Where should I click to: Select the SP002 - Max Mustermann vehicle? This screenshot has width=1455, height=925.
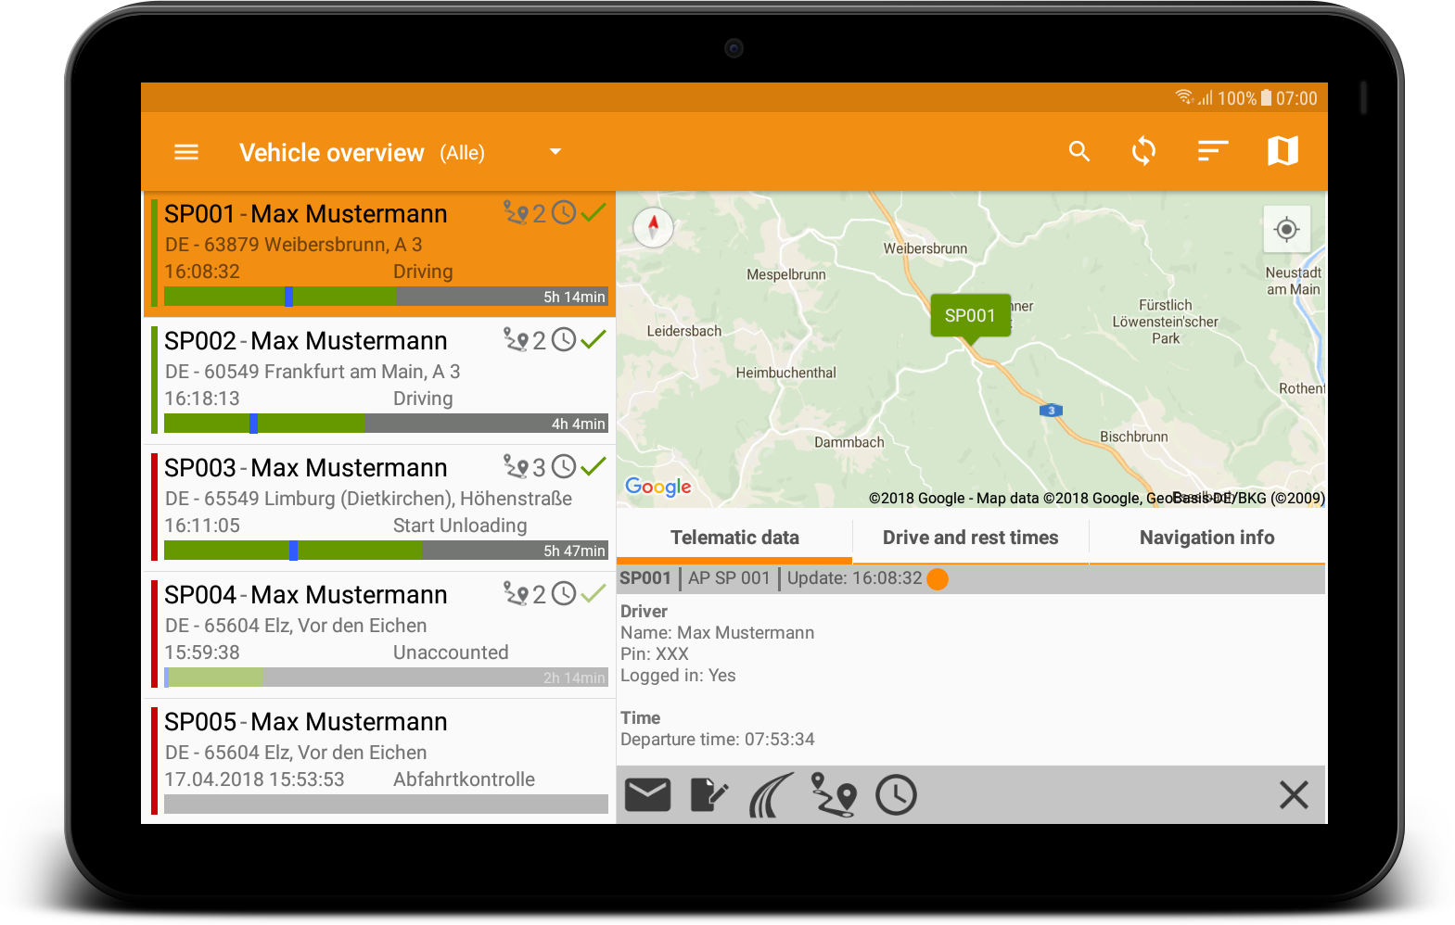point(380,381)
